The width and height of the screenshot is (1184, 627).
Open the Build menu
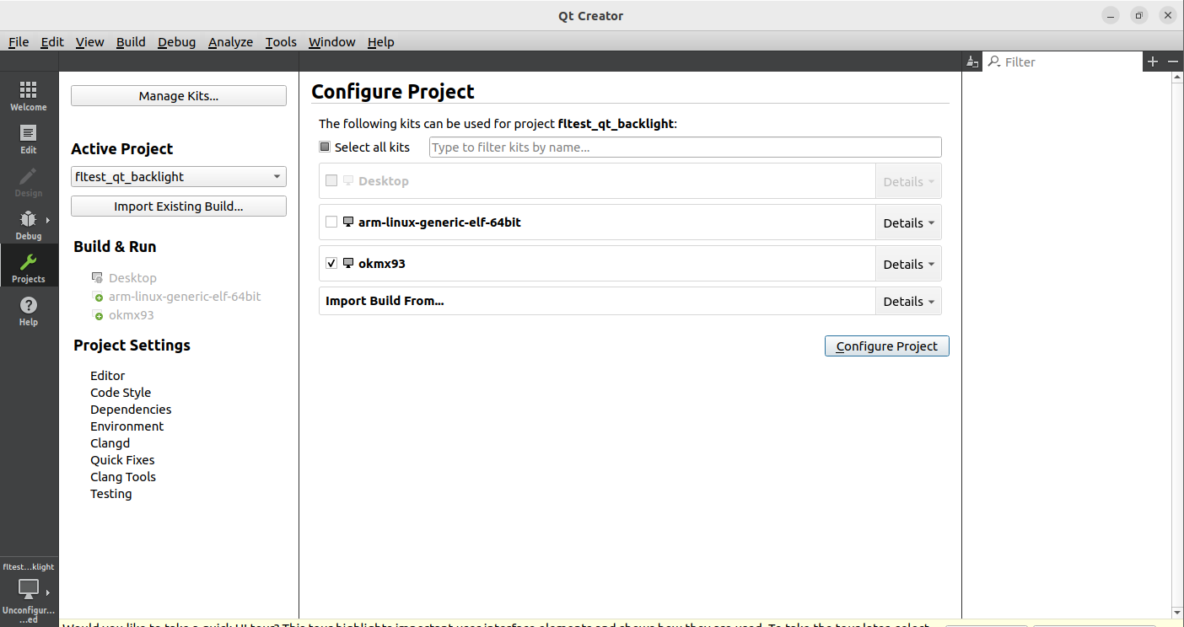(131, 42)
